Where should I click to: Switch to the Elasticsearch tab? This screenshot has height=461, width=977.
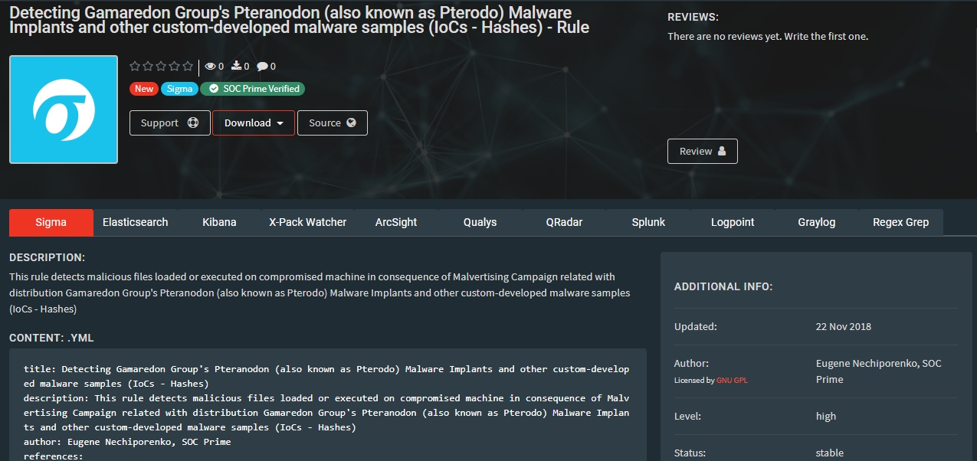136,222
